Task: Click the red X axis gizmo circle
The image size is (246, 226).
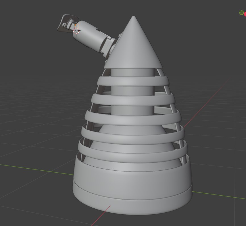Action: tap(245, 14)
